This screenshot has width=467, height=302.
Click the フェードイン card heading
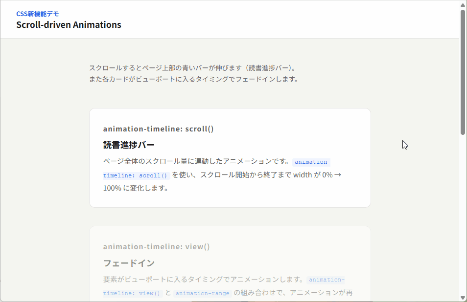point(129,263)
